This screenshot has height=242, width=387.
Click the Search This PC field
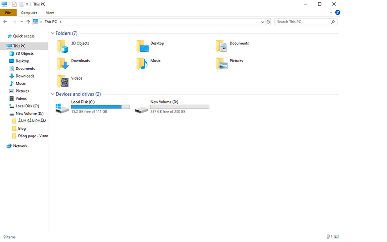302,22
